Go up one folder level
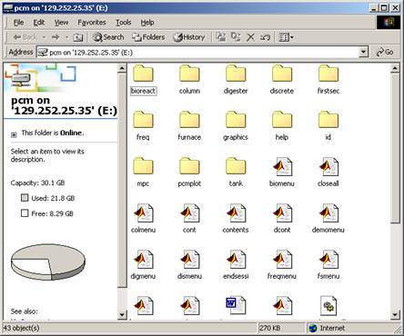 click(78, 37)
